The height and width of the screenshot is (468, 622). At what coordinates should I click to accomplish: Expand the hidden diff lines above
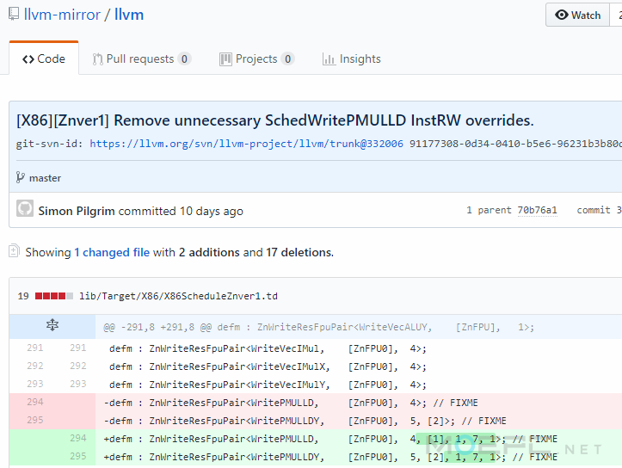coord(52,325)
